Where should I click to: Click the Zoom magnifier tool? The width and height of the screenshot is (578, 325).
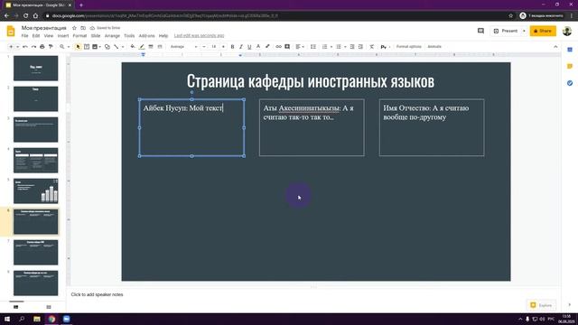tap(62, 47)
